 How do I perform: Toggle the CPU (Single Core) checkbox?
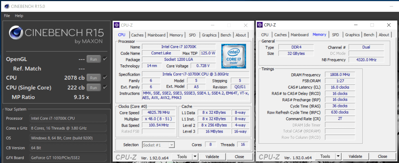pos(105,87)
